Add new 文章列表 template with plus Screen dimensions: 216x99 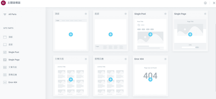click(x=71, y=79)
